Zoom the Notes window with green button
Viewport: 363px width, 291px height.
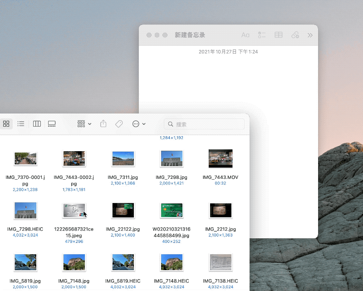[165, 35]
